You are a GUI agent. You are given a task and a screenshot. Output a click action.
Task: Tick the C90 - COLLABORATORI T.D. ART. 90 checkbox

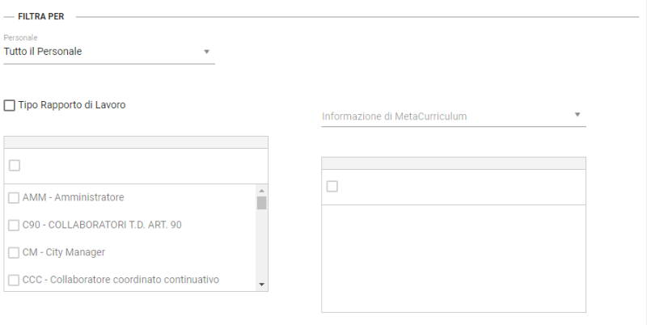pos(14,225)
